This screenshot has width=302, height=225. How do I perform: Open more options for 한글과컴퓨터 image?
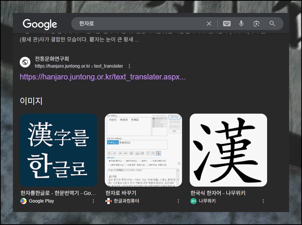pyautogui.click(x=178, y=201)
